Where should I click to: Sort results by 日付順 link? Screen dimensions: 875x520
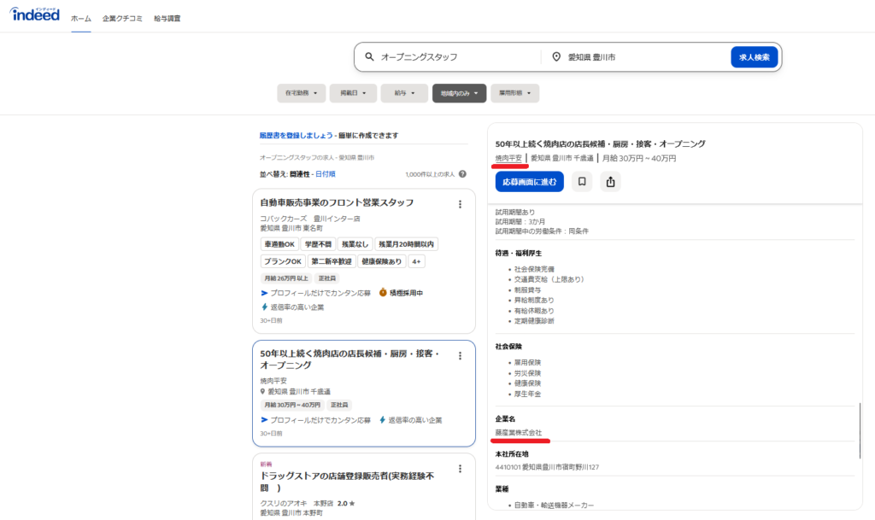point(325,174)
